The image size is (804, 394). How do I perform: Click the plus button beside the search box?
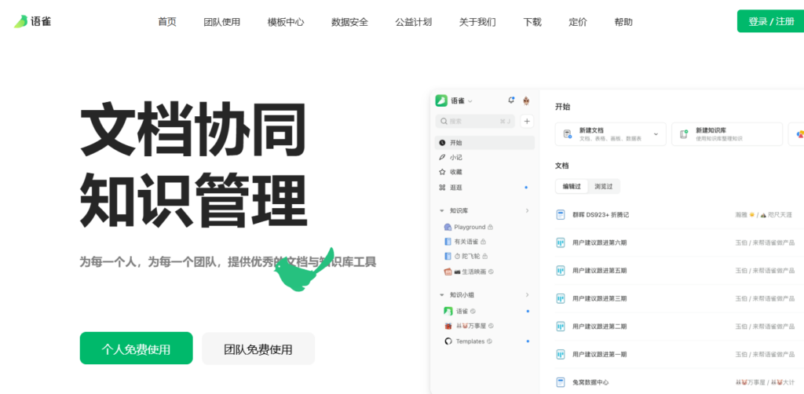point(527,122)
